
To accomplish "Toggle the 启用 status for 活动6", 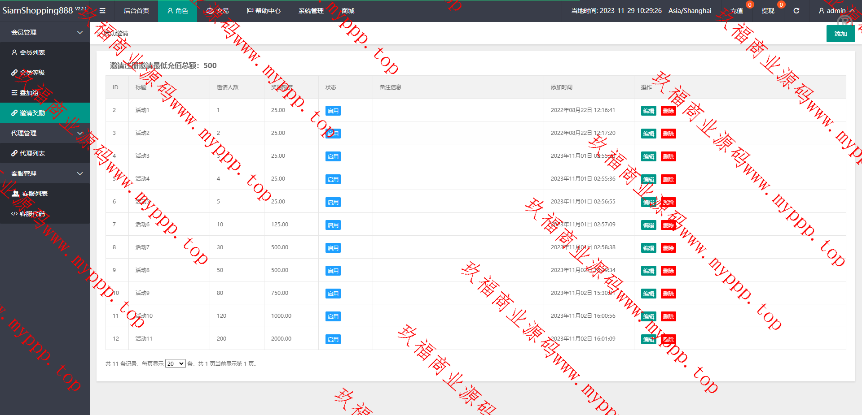I will (x=333, y=225).
